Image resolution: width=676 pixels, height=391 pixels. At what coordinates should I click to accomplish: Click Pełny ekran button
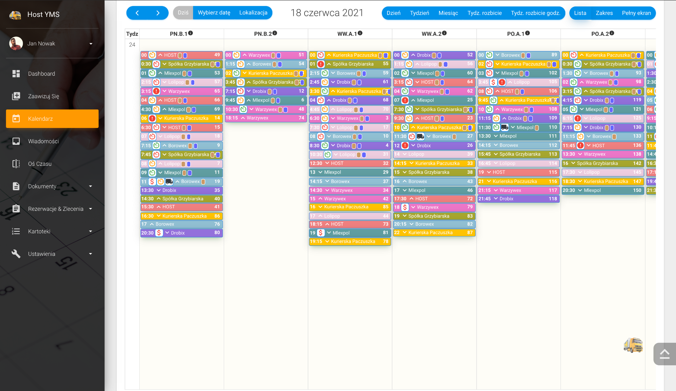tap(636, 13)
